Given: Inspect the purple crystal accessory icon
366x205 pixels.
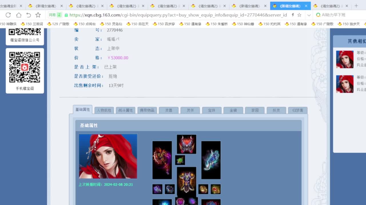Looking at the screenshot, I should 157,189.
